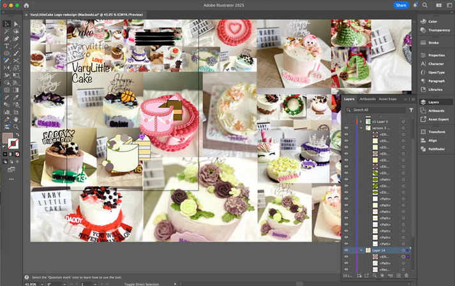Click the Stroke swatch in toolbar

point(13,143)
